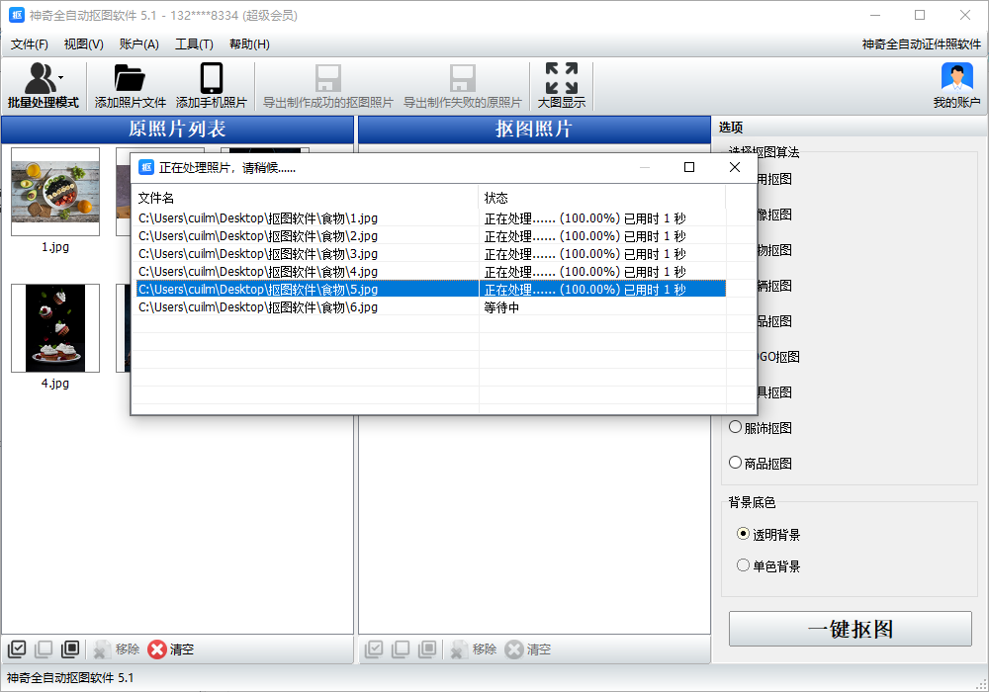Choose 单色背景 background option

click(x=744, y=565)
